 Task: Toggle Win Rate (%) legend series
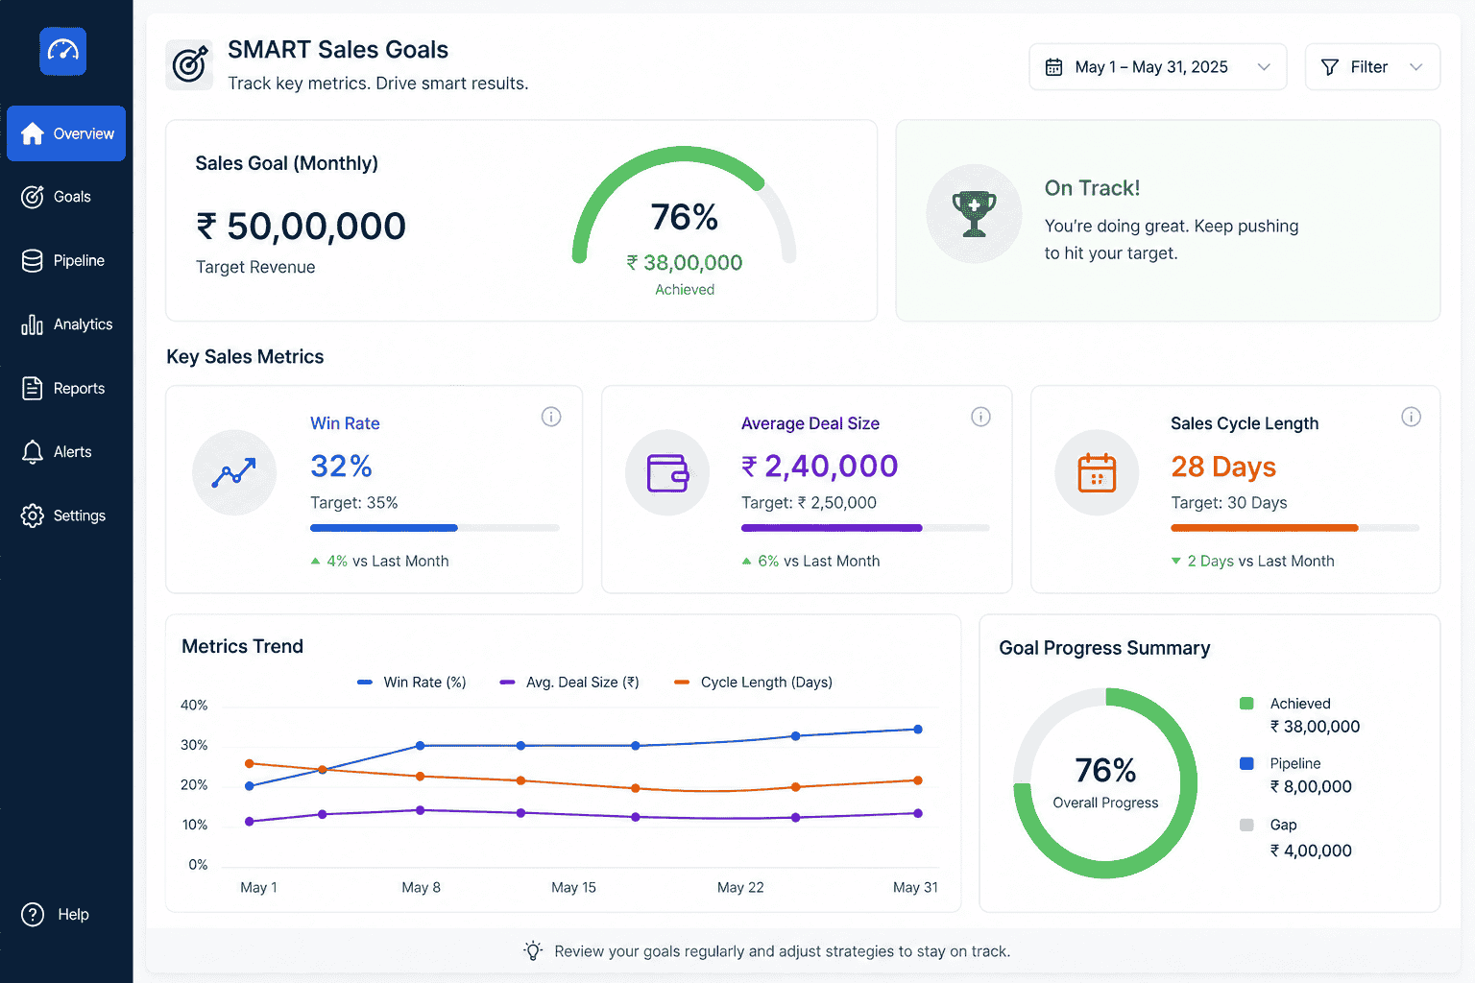pyautogui.click(x=412, y=683)
